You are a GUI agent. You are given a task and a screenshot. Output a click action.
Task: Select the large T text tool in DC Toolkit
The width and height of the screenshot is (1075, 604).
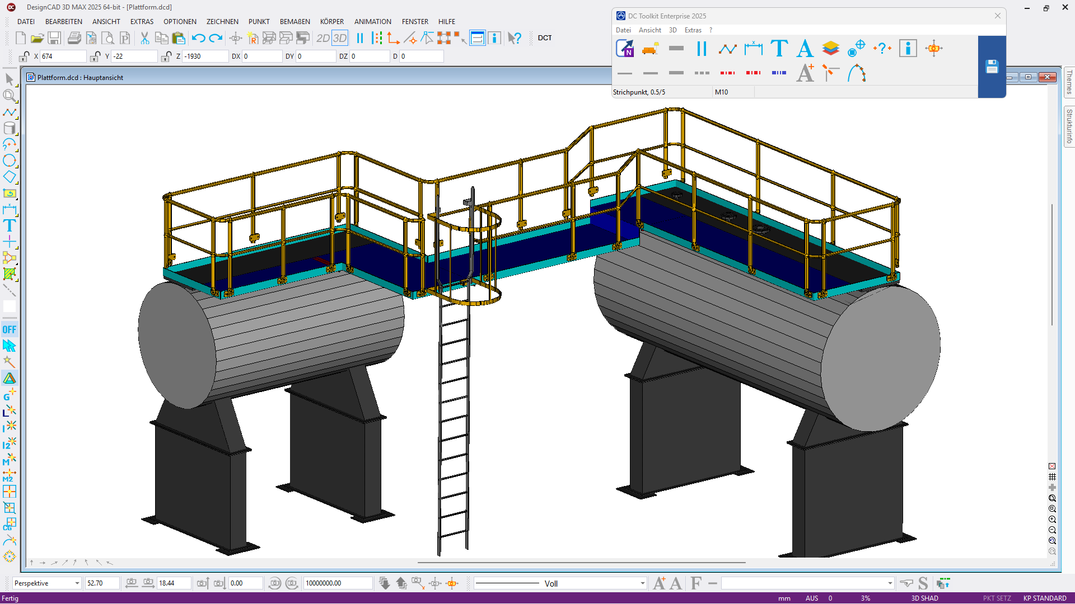[779, 49]
